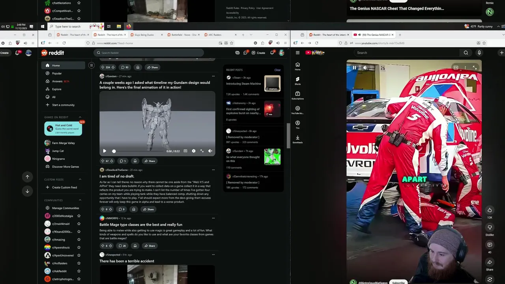Screen dimensions: 505x284
Task: Switch to Reddit tab in YouTube window
Action: click(x=329, y=35)
